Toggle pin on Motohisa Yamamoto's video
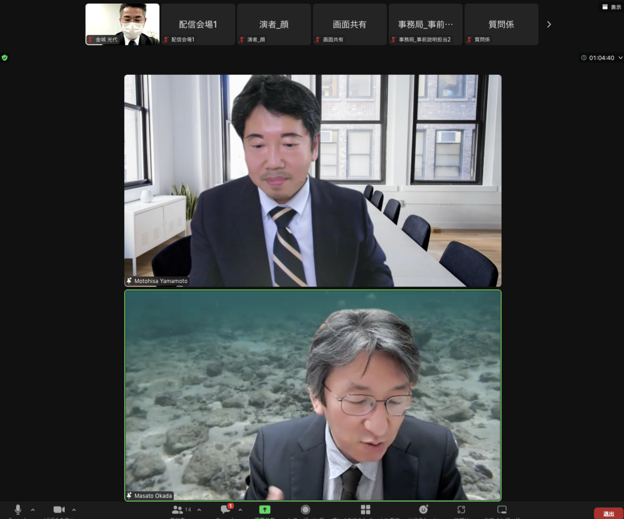 click(x=129, y=281)
